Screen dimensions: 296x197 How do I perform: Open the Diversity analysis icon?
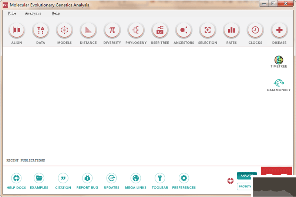(112, 30)
